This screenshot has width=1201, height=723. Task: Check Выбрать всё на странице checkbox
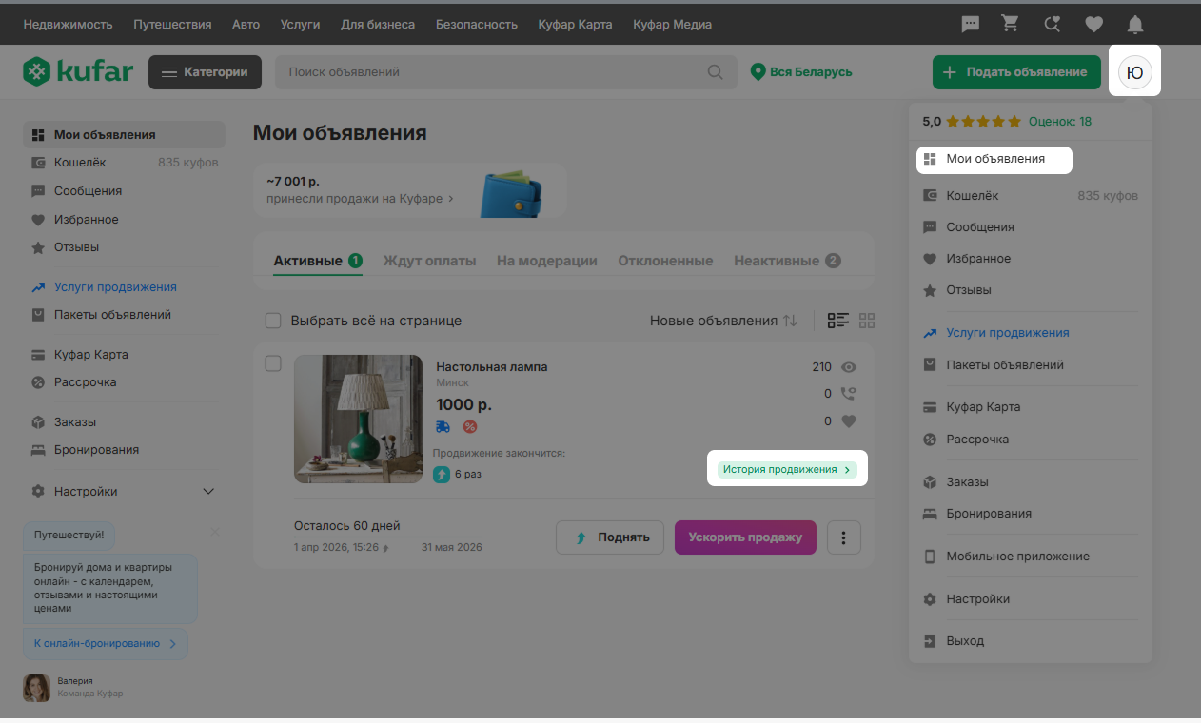click(273, 321)
